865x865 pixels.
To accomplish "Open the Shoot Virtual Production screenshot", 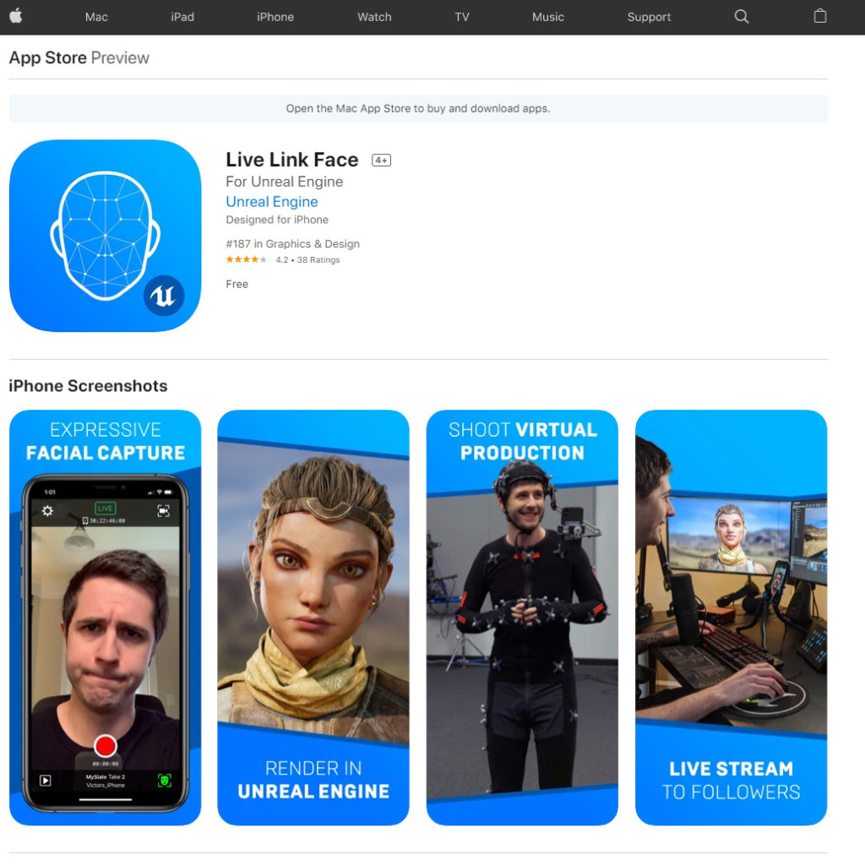I will [x=522, y=617].
